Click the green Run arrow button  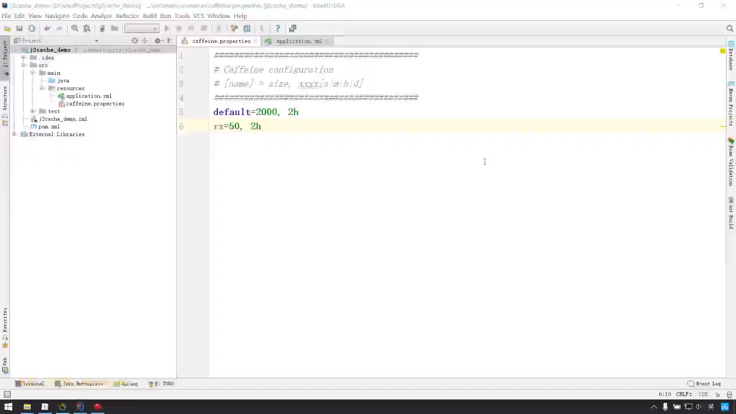point(167,29)
